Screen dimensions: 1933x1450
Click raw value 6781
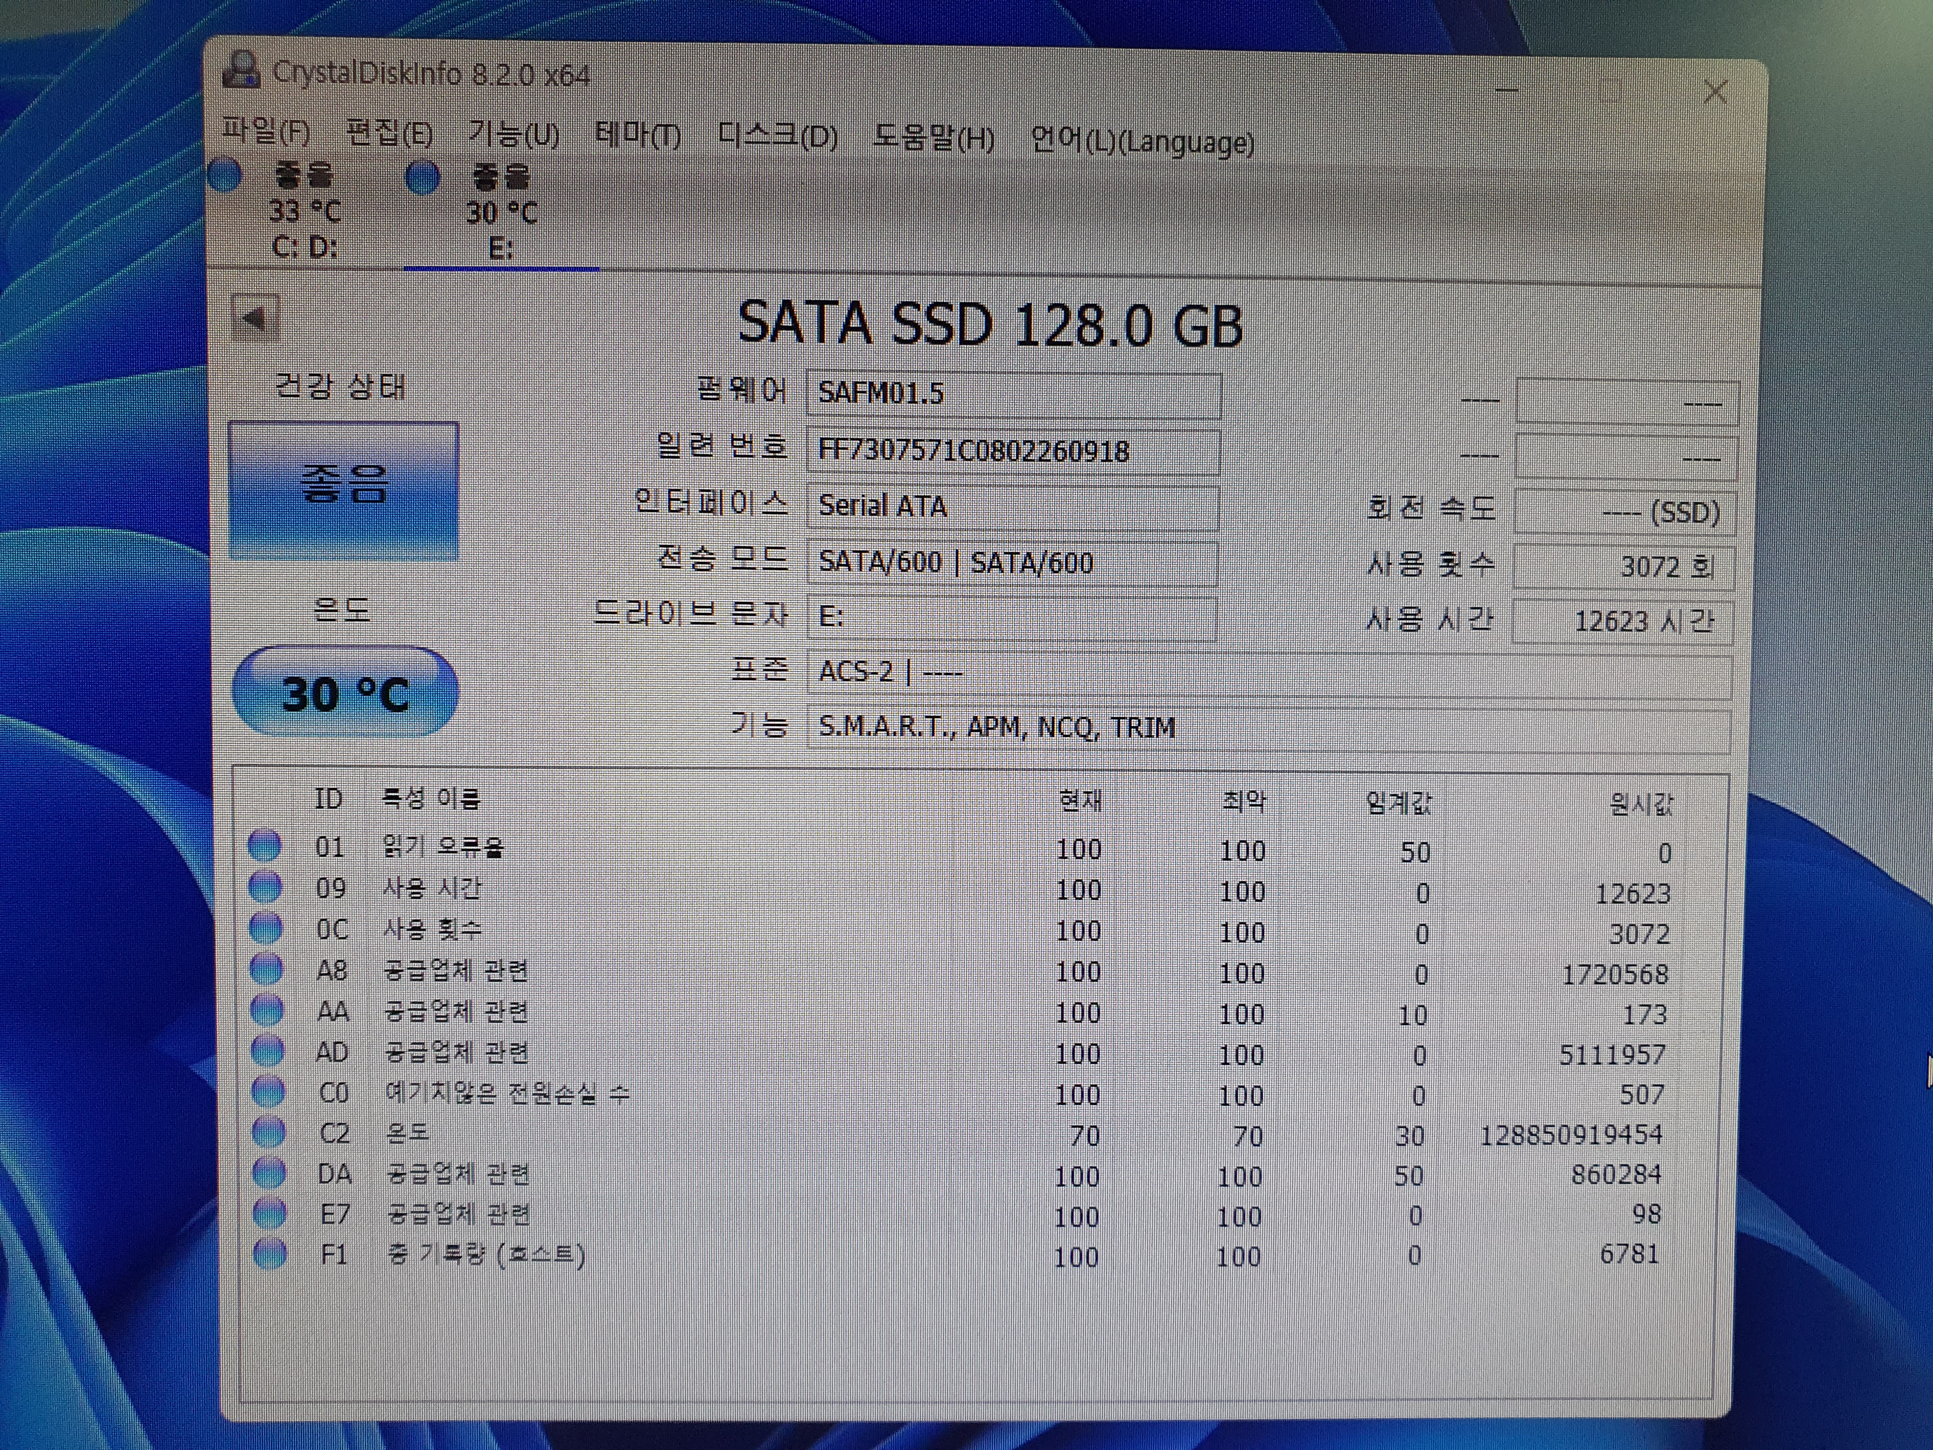(1629, 1254)
